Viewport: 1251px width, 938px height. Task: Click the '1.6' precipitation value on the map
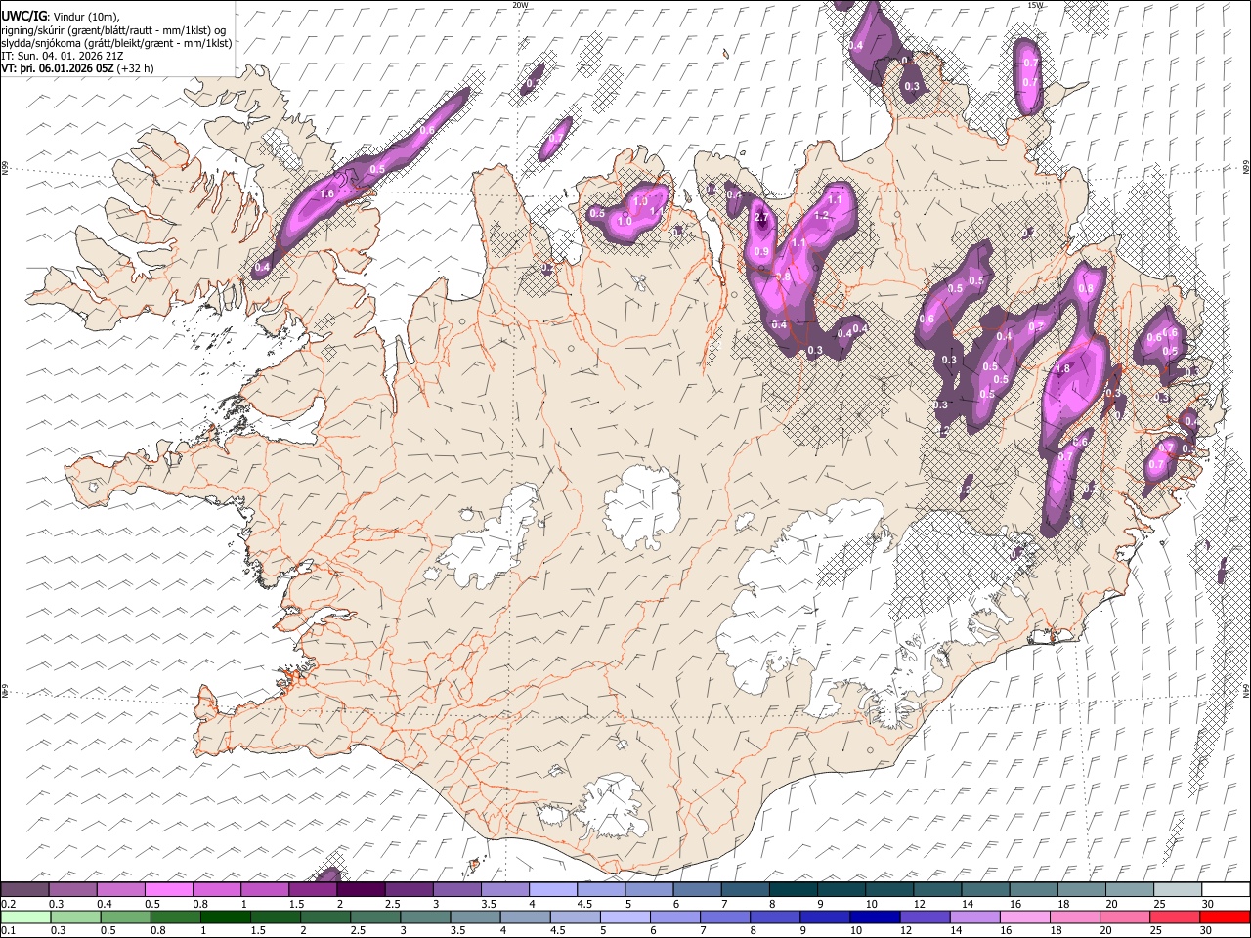coord(327,194)
